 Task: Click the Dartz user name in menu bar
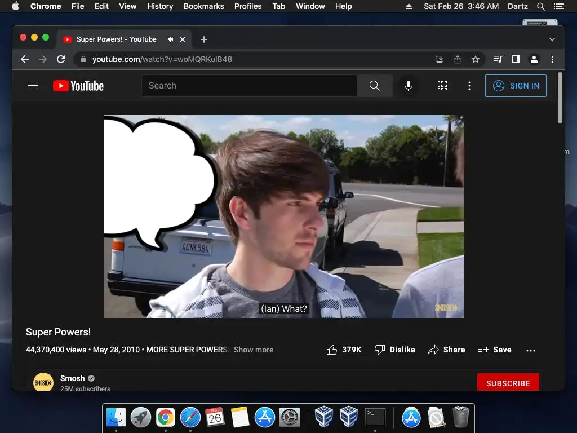tap(517, 6)
